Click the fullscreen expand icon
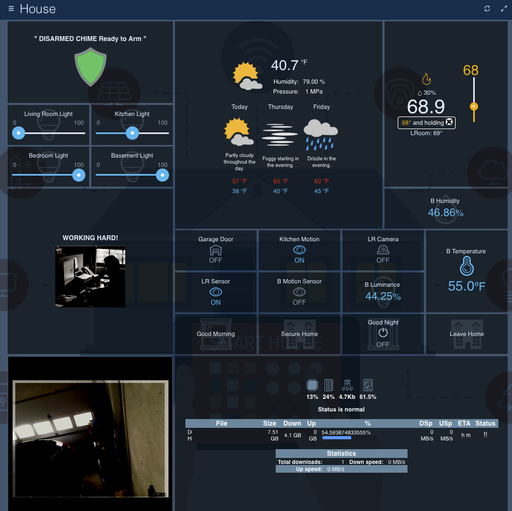512x511 pixels. pos(504,9)
